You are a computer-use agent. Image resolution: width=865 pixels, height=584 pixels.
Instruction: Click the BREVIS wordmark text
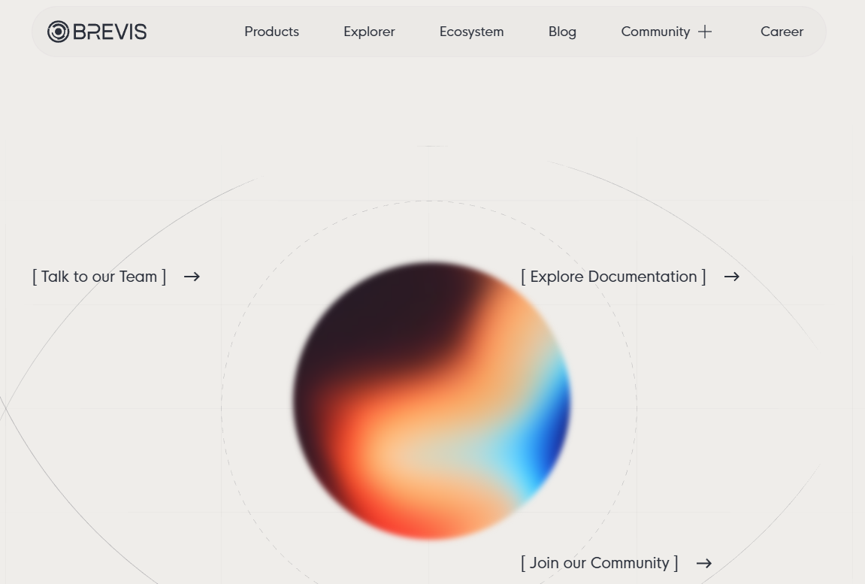click(110, 32)
